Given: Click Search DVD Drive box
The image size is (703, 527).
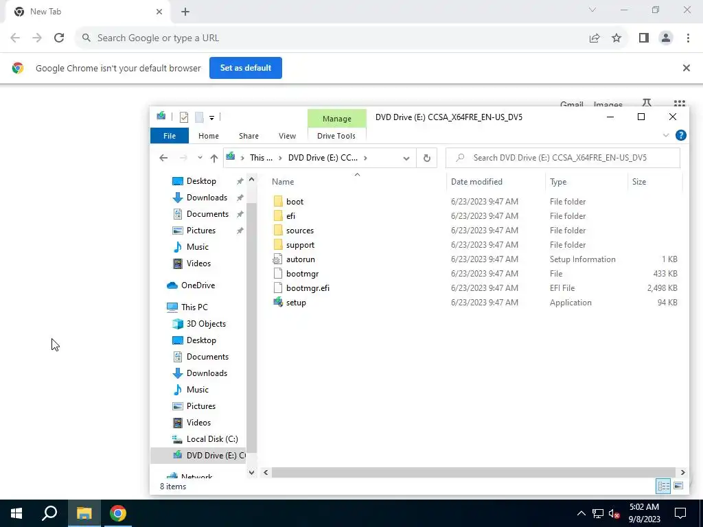Looking at the screenshot, I should pos(563,158).
